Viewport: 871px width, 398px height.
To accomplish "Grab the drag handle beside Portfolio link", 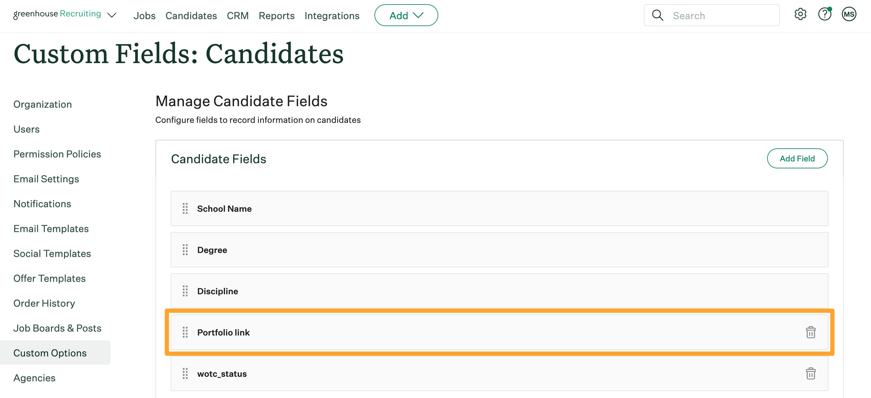I will click(185, 332).
